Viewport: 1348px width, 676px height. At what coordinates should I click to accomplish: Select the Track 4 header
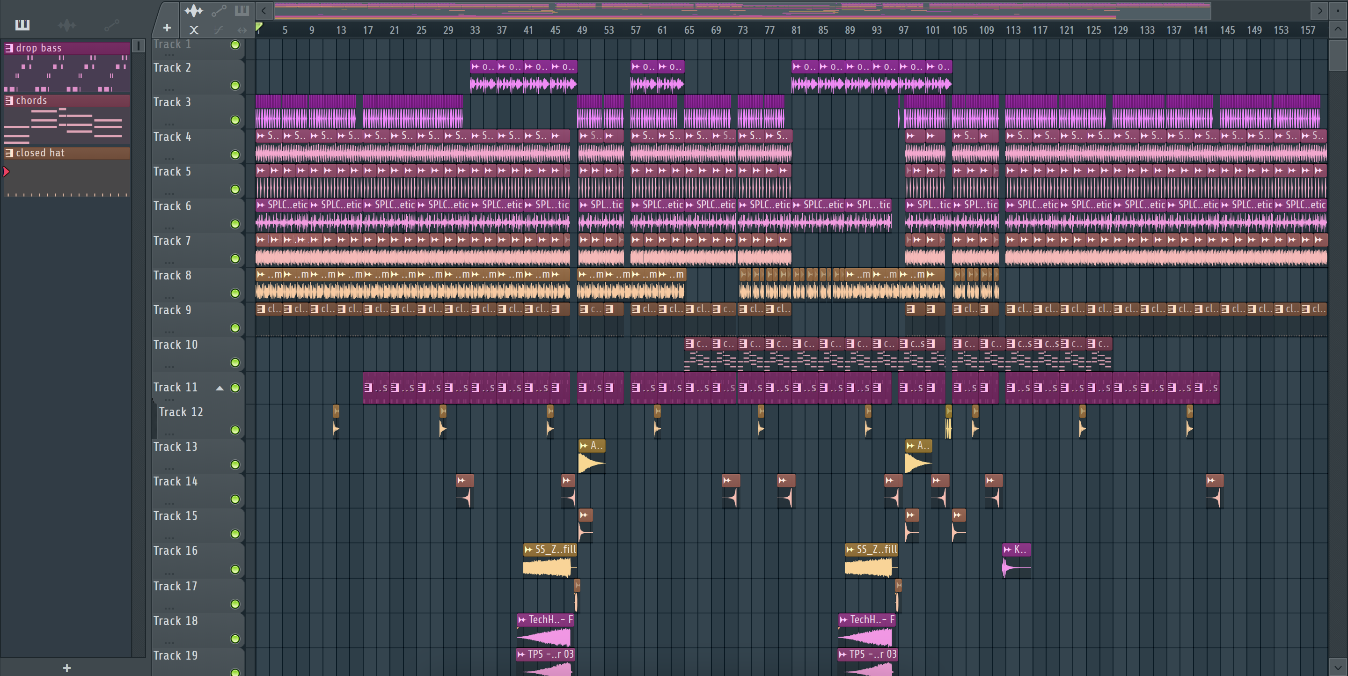pos(198,146)
